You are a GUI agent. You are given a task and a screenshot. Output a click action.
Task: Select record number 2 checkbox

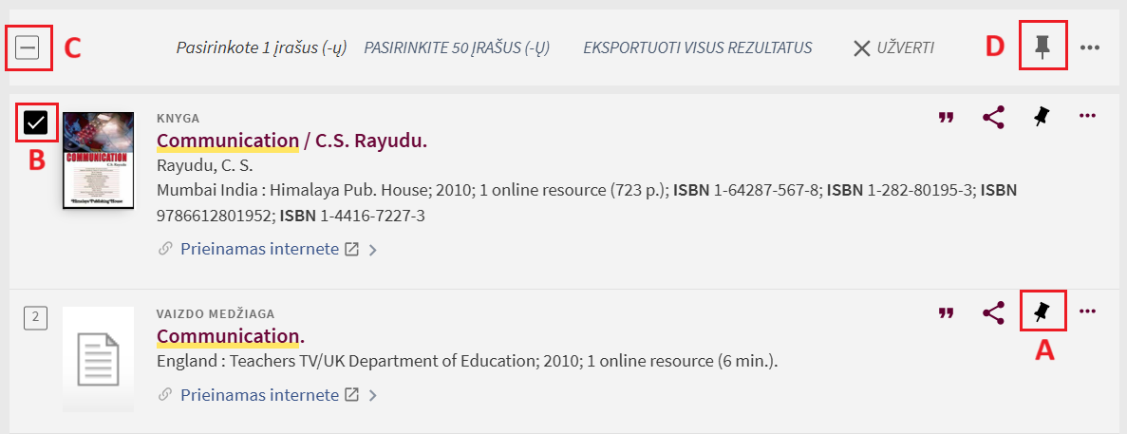35,317
